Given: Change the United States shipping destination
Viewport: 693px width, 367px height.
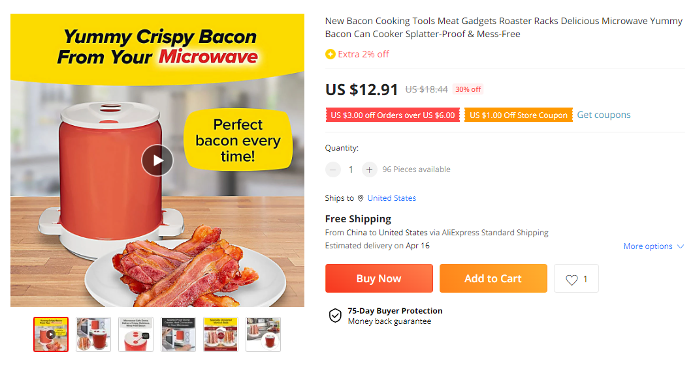Looking at the screenshot, I should [x=392, y=198].
